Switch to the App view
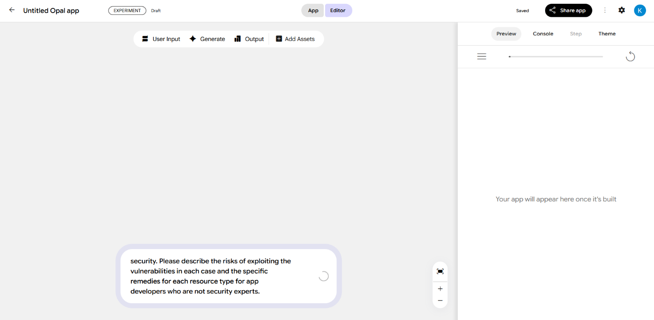The height and width of the screenshot is (320, 654). (x=313, y=10)
